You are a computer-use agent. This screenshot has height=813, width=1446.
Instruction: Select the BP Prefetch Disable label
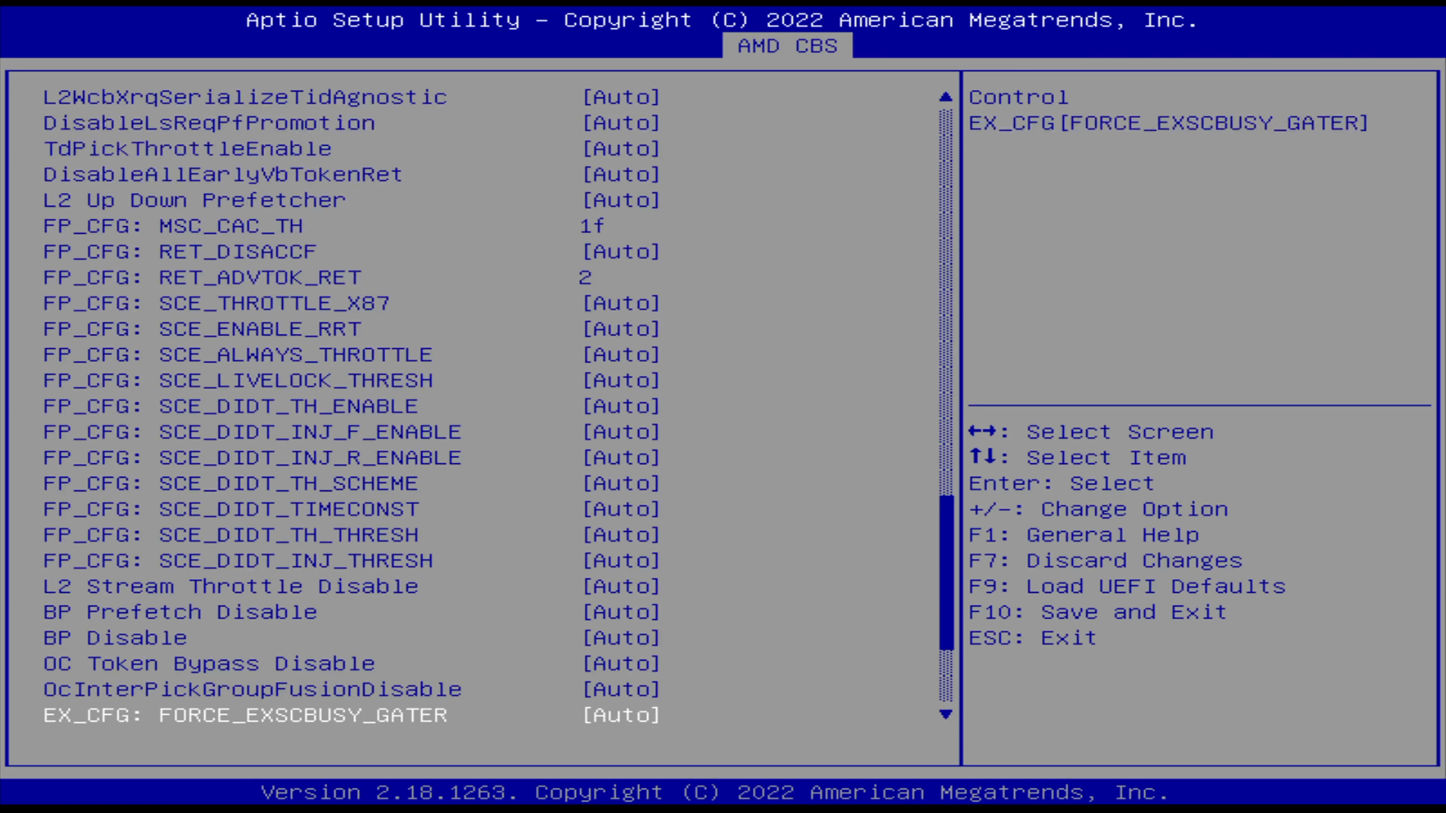coord(180,612)
